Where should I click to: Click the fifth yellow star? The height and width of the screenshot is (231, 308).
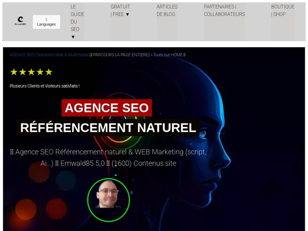pos(49,72)
